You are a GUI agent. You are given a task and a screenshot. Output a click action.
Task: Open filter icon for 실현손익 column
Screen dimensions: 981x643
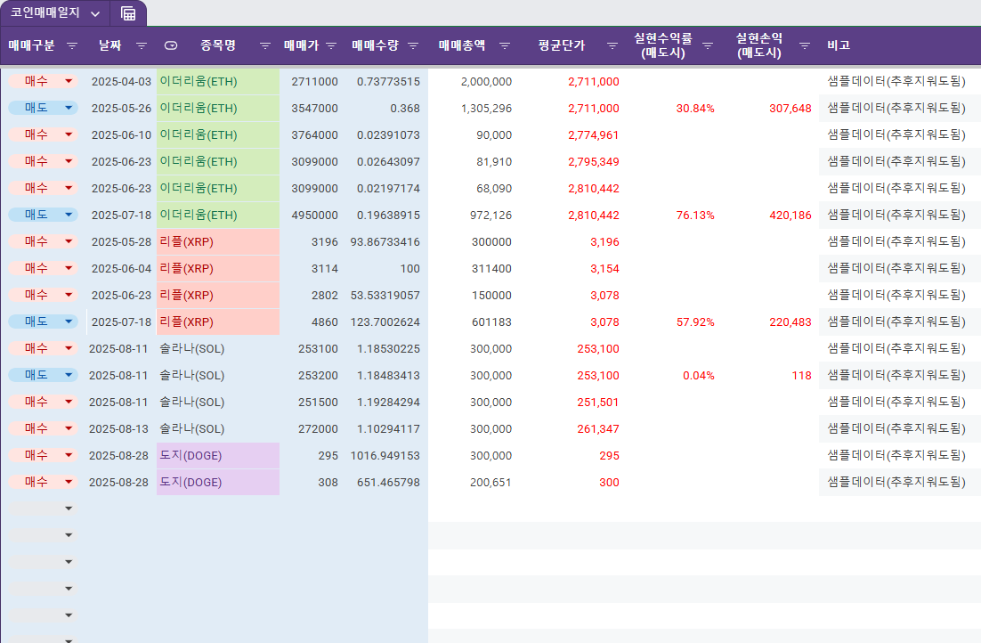(805, 45)
